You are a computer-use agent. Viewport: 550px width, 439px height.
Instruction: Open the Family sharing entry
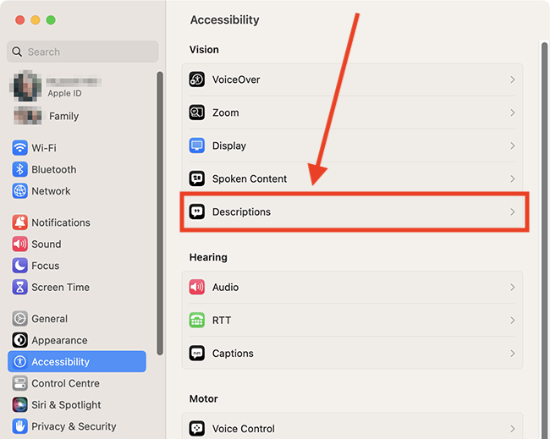click(x=47, y=116)
